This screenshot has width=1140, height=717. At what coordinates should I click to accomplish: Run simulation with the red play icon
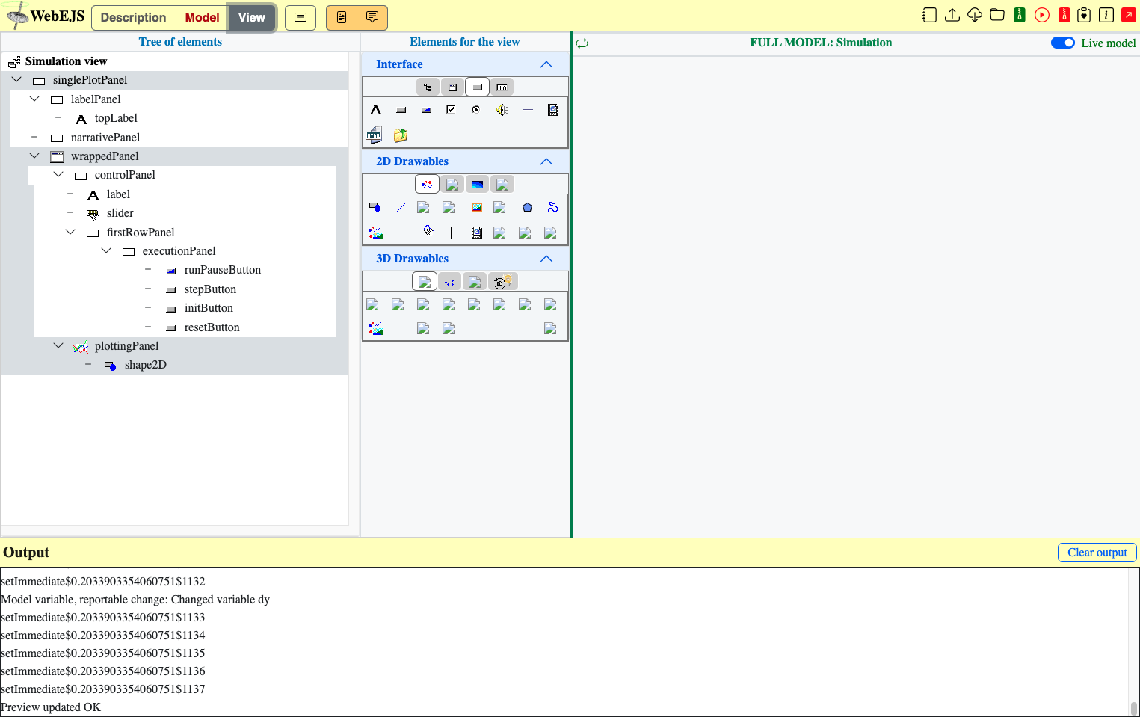click(1041, 15)
